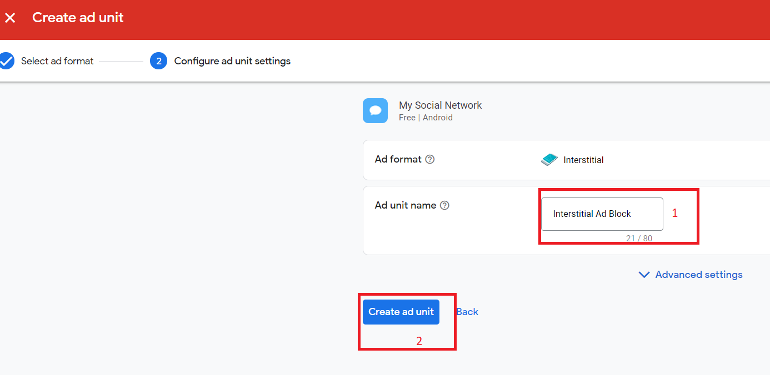The width and height of the screenshot is (770, 375).
Task: Click the Free | Android subtitle
Action: tap(426, 117)
